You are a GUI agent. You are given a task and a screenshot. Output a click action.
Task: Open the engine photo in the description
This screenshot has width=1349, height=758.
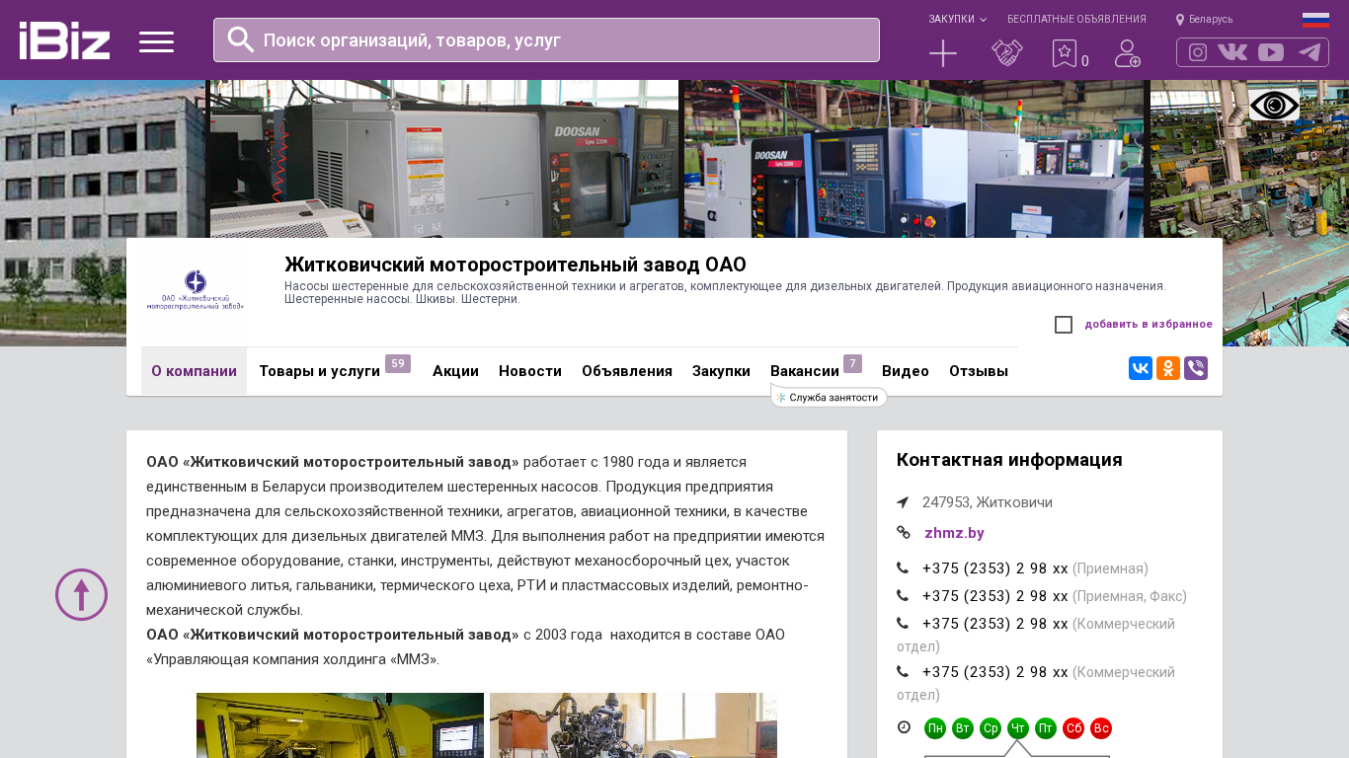point(633,725)
